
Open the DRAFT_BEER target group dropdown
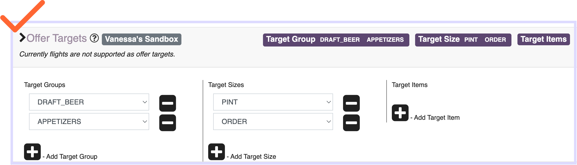click(x=89, y=102)
